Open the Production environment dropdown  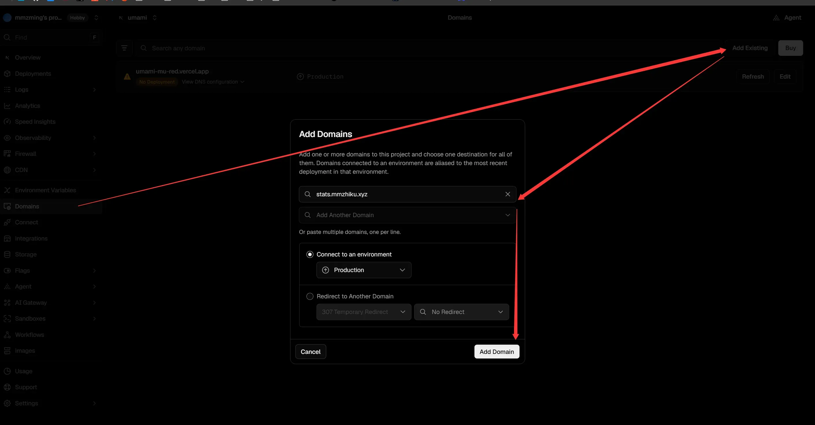pos(363,270)
